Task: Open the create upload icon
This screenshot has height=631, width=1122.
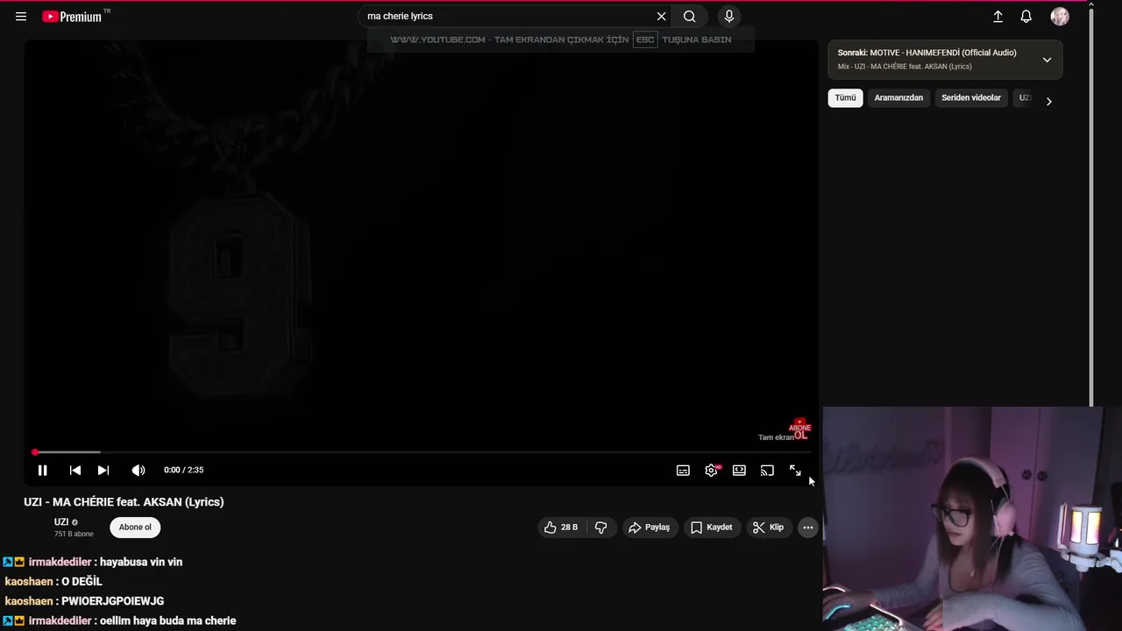Action: coord(998,16)
